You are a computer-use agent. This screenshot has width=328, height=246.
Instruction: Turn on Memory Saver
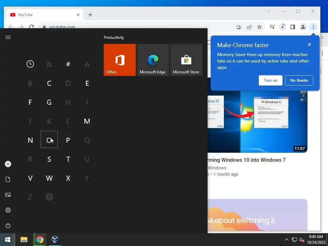(270, 80)
